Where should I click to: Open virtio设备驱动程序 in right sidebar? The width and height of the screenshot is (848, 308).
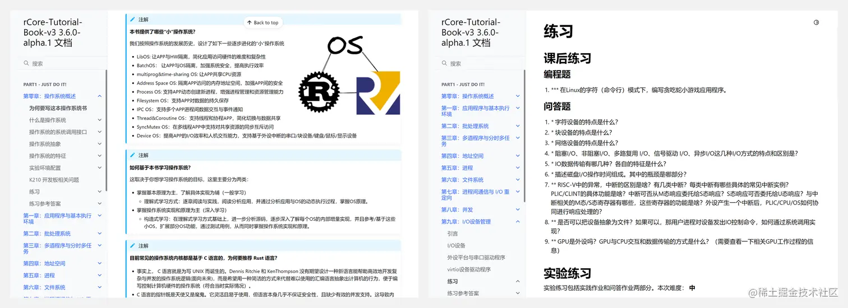click(469, 269)
